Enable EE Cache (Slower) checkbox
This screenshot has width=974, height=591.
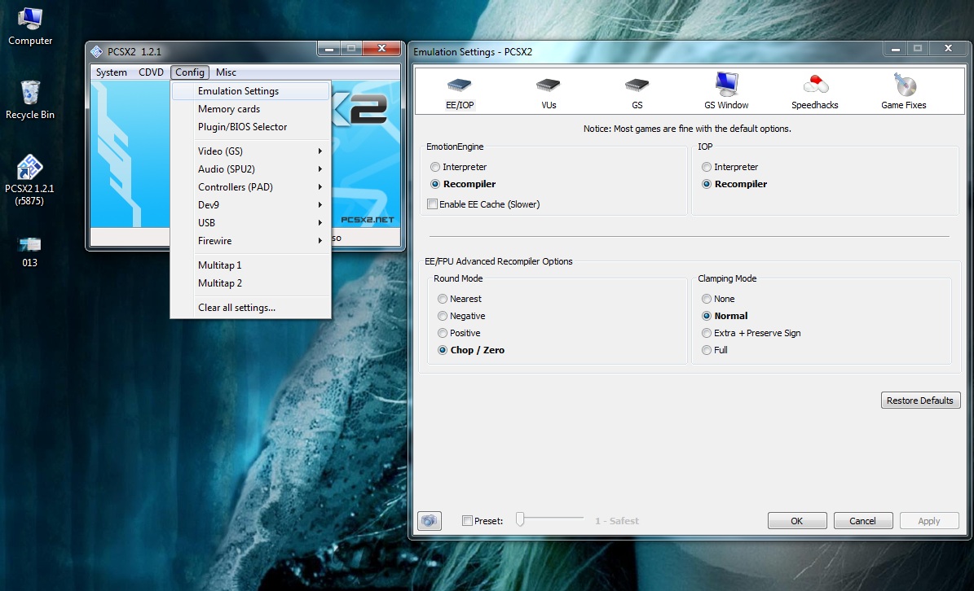(x=432, y=204)
